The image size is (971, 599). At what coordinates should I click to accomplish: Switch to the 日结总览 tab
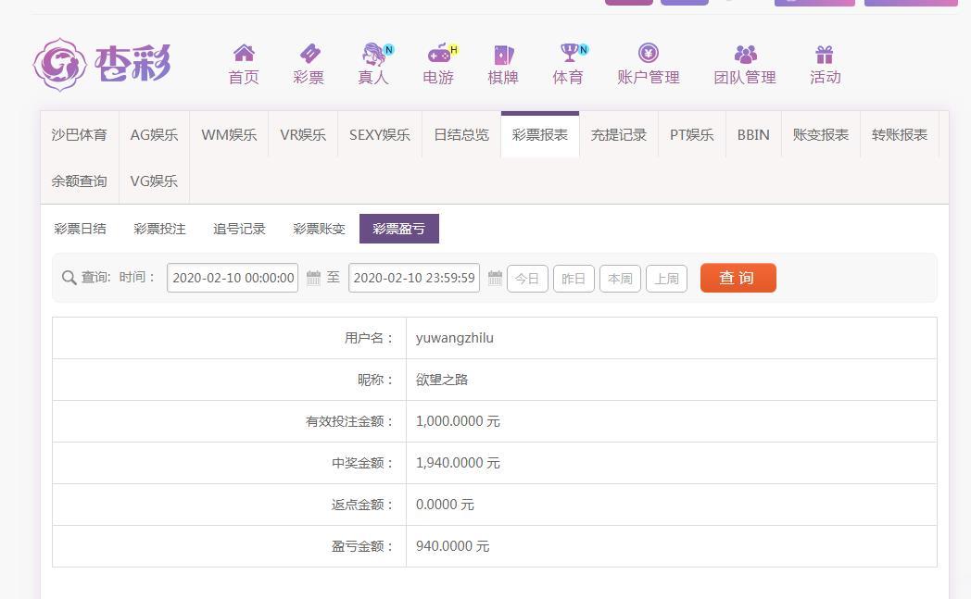[x=461, y=135]
